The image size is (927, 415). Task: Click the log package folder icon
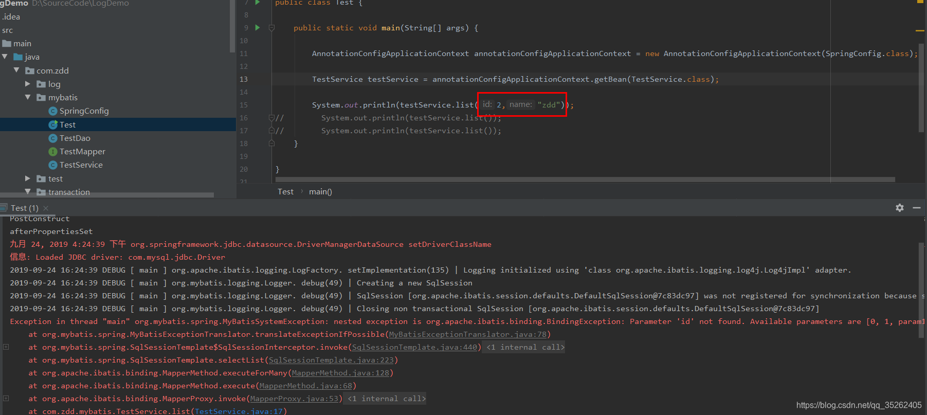tap(41, 84)
